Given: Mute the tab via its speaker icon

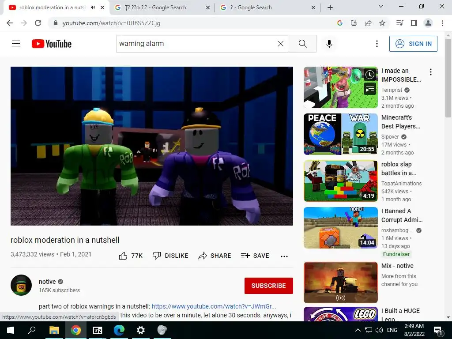Looking at the screenshot, I should pos(93,8).
